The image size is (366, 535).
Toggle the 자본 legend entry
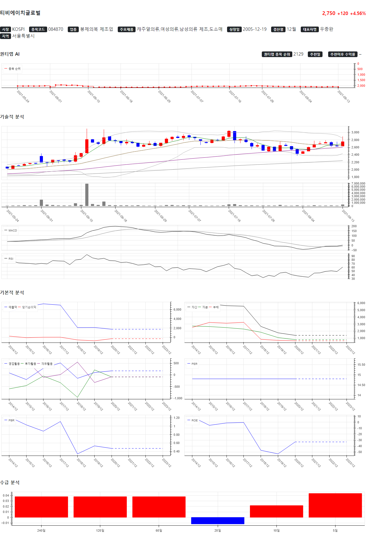tap(203, 307)
